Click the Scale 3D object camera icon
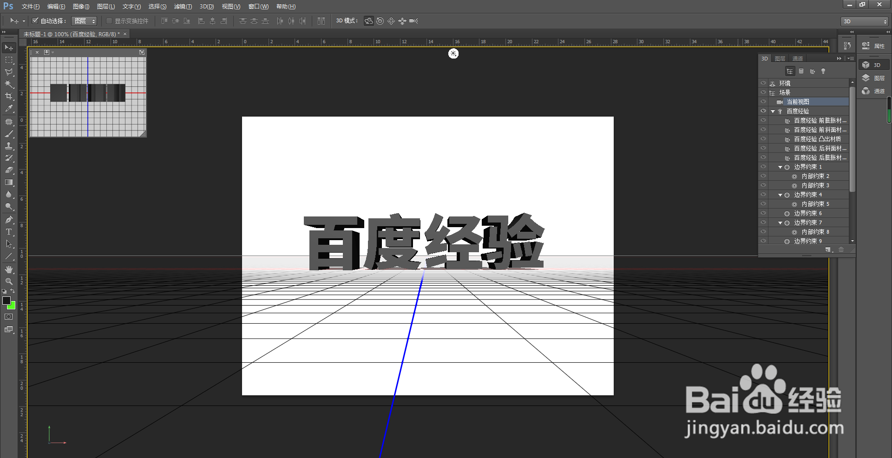The height and width of the screenshot is (458, 892). [413, 21]
